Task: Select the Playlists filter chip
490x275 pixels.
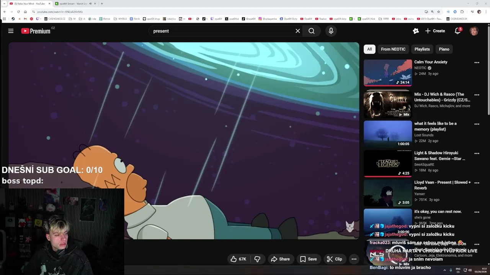Action: pos(422,49)
